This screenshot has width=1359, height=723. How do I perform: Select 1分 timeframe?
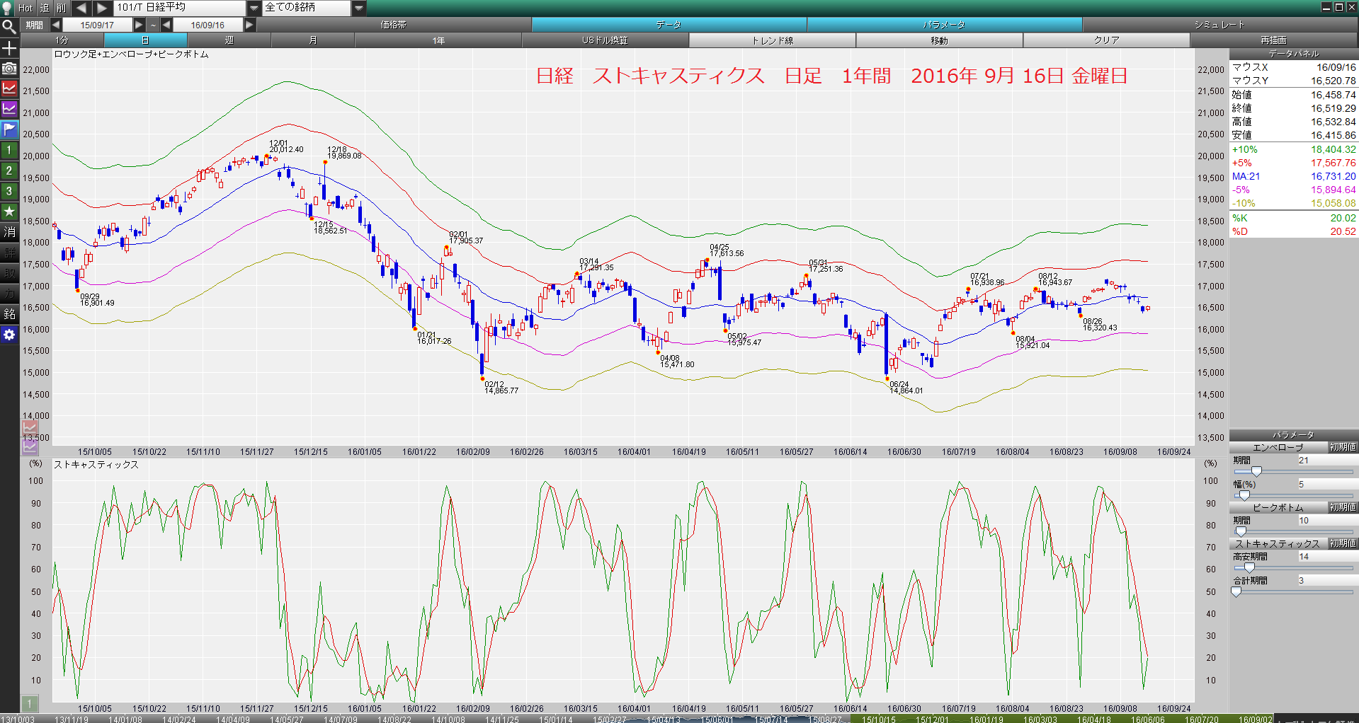pyautogui.click(x=62, y=40)
